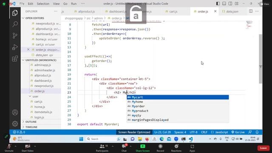Open login.js in user folder

click(x=39, y=117)
